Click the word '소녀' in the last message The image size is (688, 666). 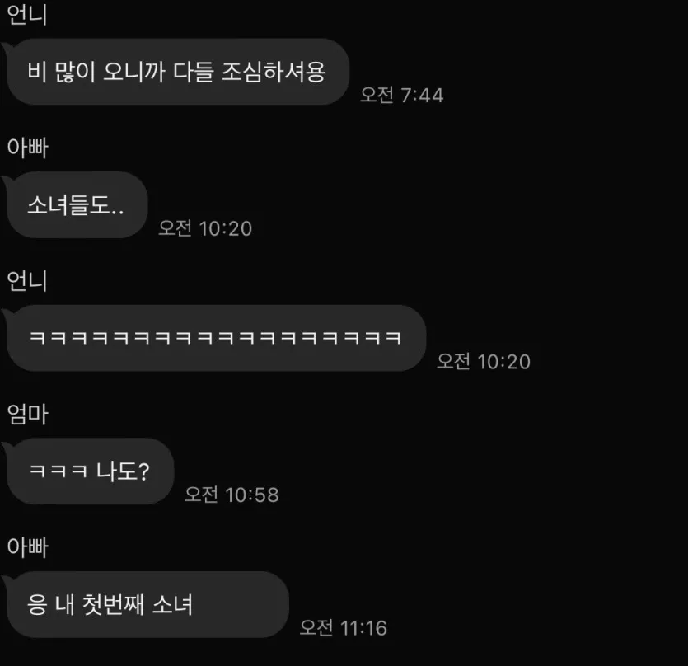click(x=172, y=604)
